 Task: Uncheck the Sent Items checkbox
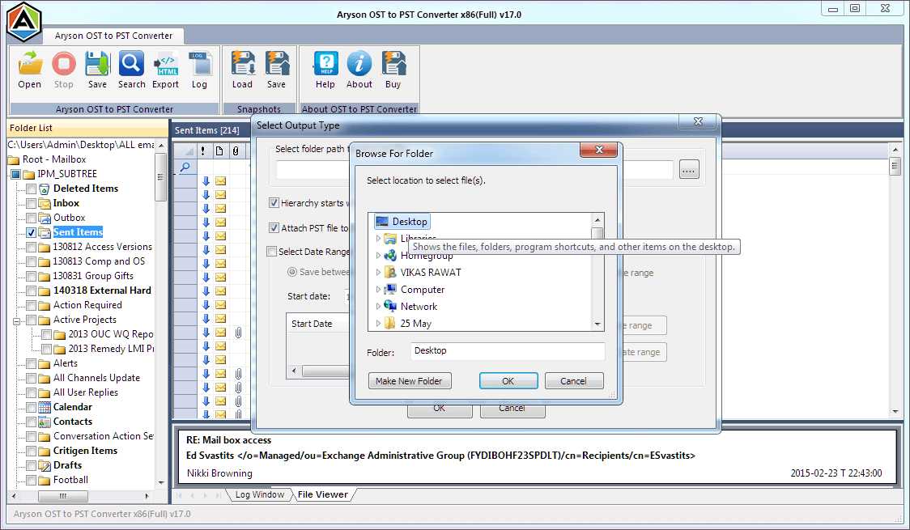[x=32, y=232]
